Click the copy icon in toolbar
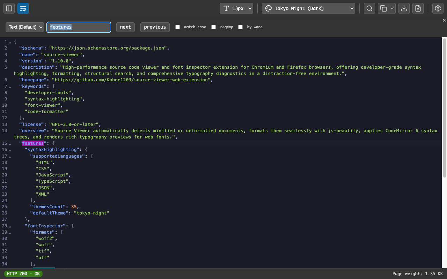The height and width of the screenshot is (279, 447). click(x=383, y=8)
